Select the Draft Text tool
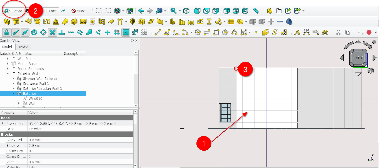379x168 pixels. [297, 32]
